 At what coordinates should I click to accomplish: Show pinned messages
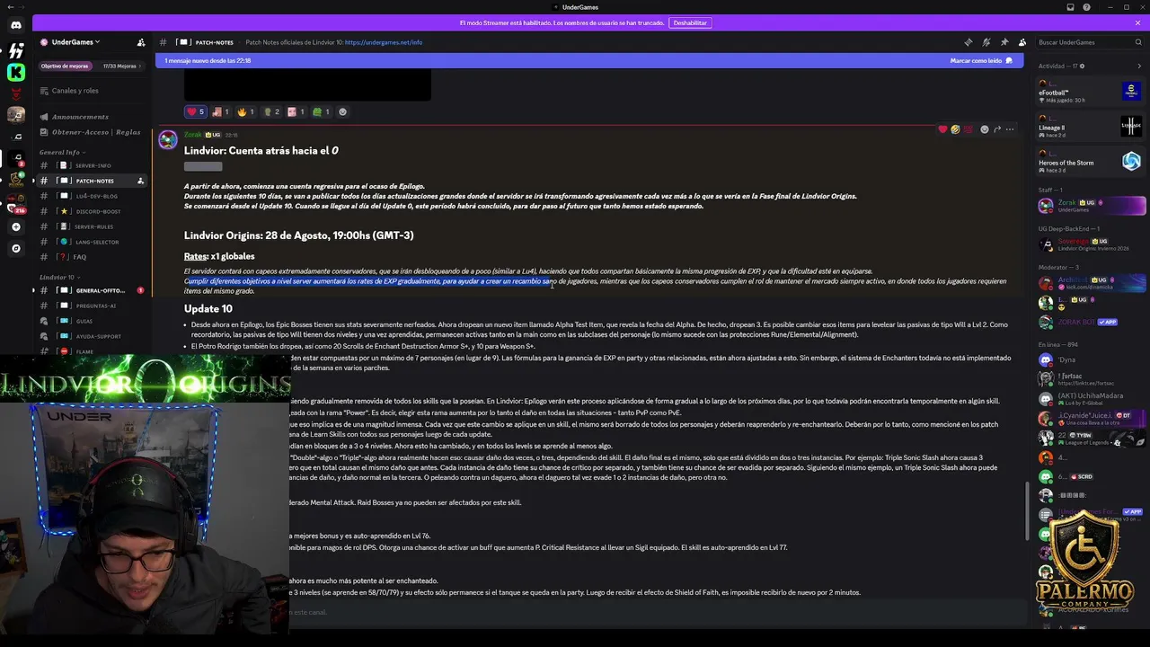click(x=1004, y=42)
